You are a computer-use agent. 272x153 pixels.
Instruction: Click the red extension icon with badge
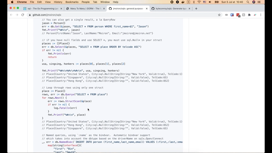click(238, 15)
